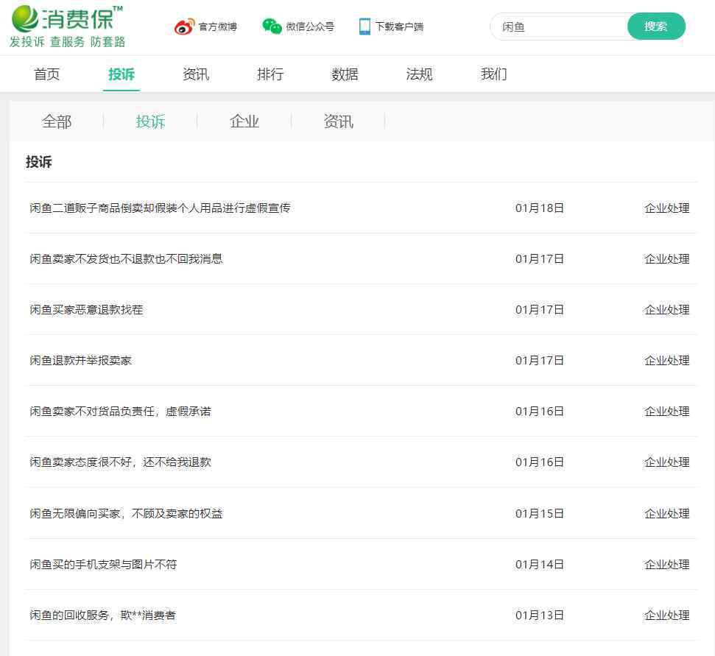Open the 微信公众号 text link
This screenshot has width=715, height=656.
[310, 27]
